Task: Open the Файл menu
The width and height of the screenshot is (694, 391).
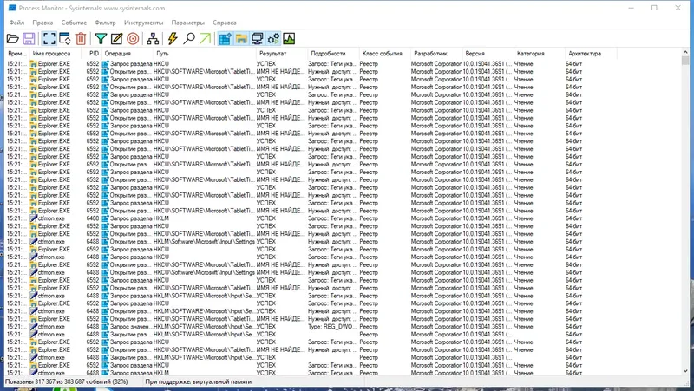Action: (16, 23)
